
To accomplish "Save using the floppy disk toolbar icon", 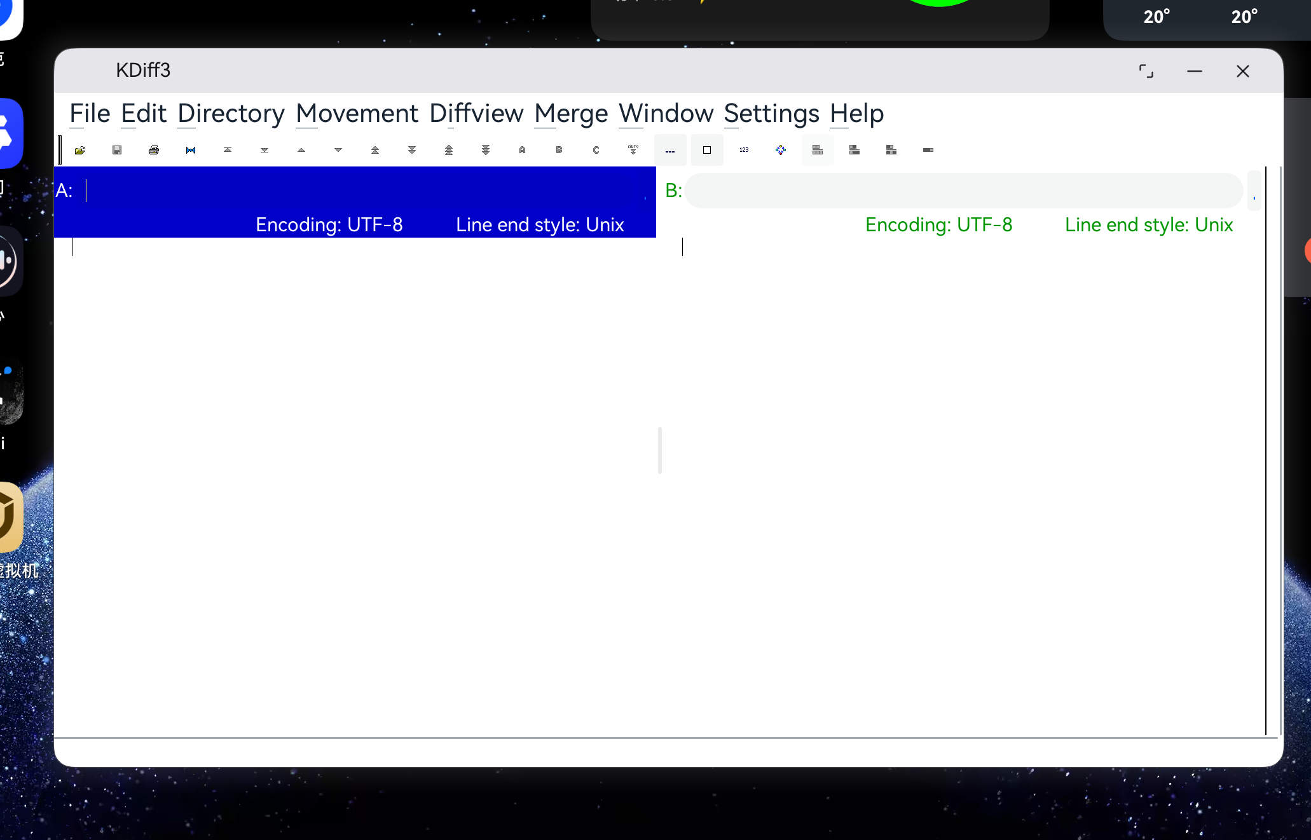I will 117,150.
